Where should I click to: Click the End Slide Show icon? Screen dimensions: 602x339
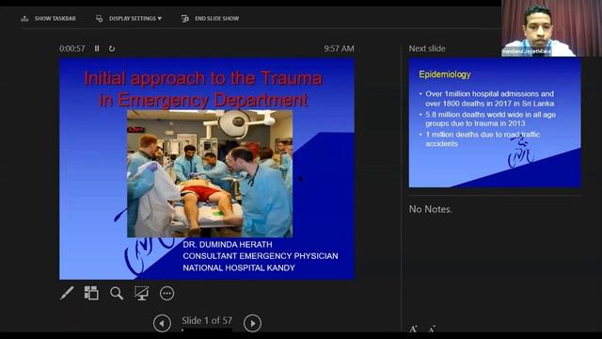click(x=184, y=19)
